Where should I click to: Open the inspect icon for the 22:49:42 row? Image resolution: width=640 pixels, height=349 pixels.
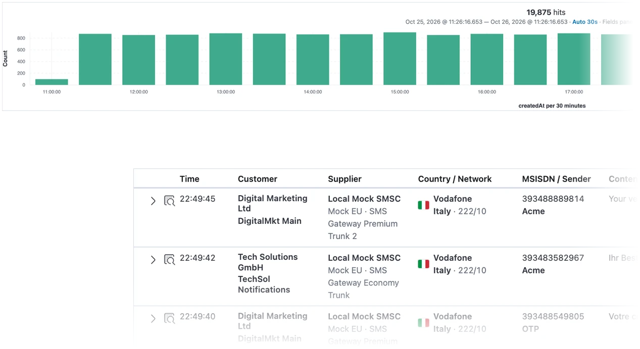[x=170, y=260]
